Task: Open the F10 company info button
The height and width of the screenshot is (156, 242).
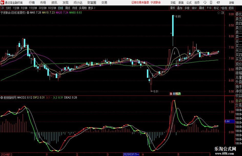Action: click(x=209, y=8)
